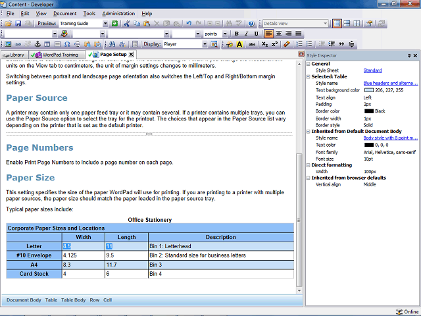Collapse the Selected: Table section
This screenshot has width=421, height=316.
pos(309,77)
